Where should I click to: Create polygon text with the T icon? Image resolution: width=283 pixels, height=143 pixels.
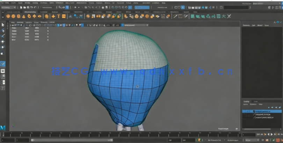tap(59, 16)
